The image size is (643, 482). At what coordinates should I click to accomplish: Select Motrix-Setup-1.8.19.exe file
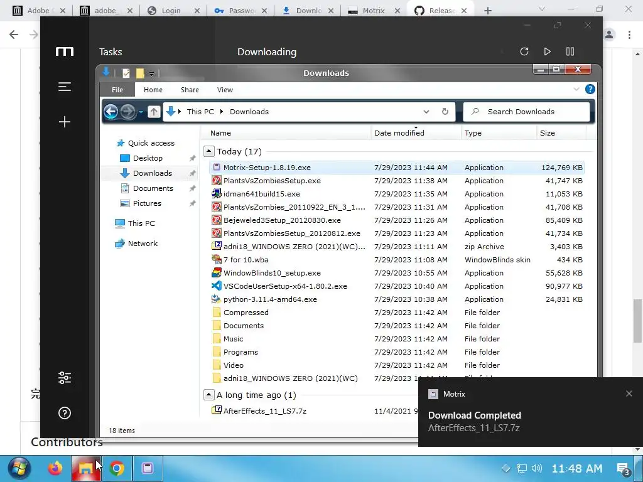[397, 167]
